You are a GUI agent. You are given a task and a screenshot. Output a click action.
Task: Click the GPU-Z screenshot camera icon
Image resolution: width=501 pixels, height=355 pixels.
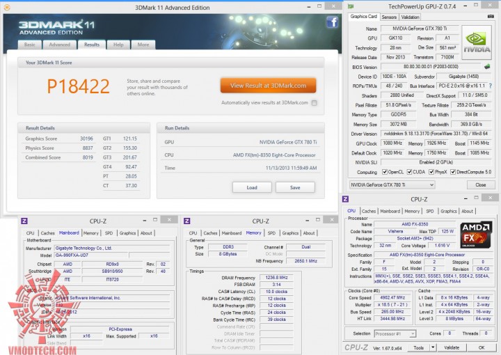pos(491,16)
